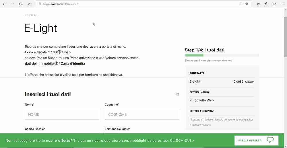Click the 'Telefono Cellulare*' field label
This screenshot has width=287, height=148.
(117, 129)
